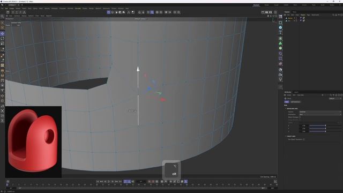The height and width of the screenshot is (193, 343).
Task: Click the red Record keyframe icon
Action: 149,182
